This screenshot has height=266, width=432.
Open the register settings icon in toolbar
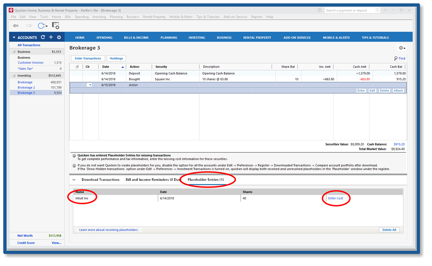[x=56, y=26]
